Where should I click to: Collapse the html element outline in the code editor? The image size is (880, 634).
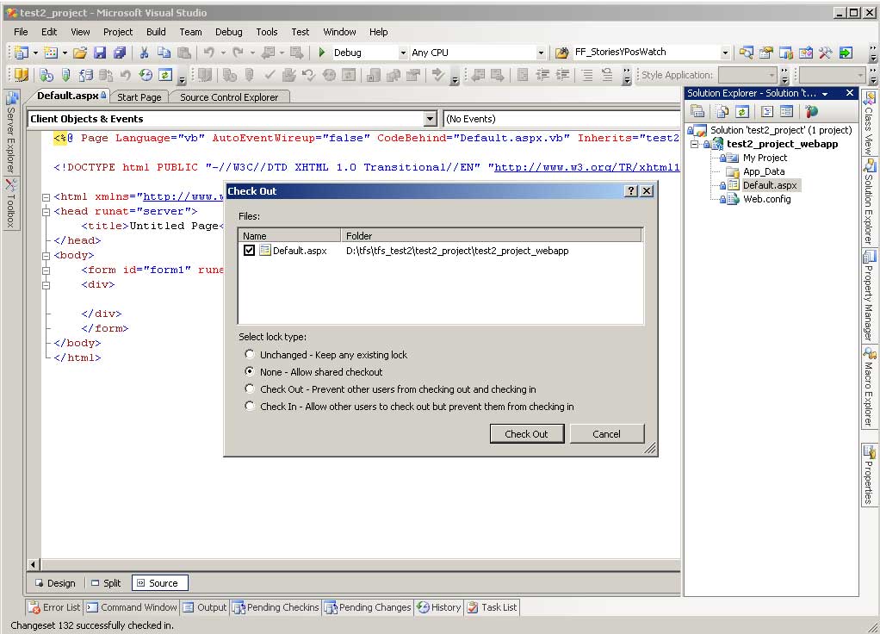(46, 197)
